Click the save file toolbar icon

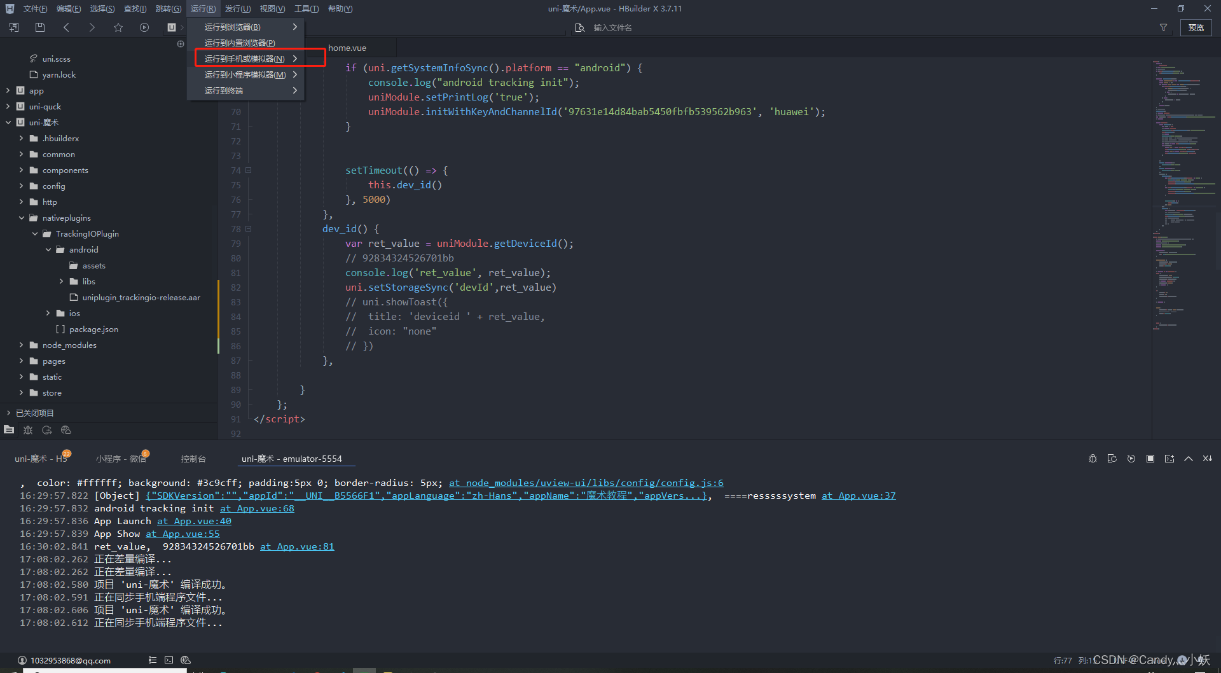pos(40,27)
